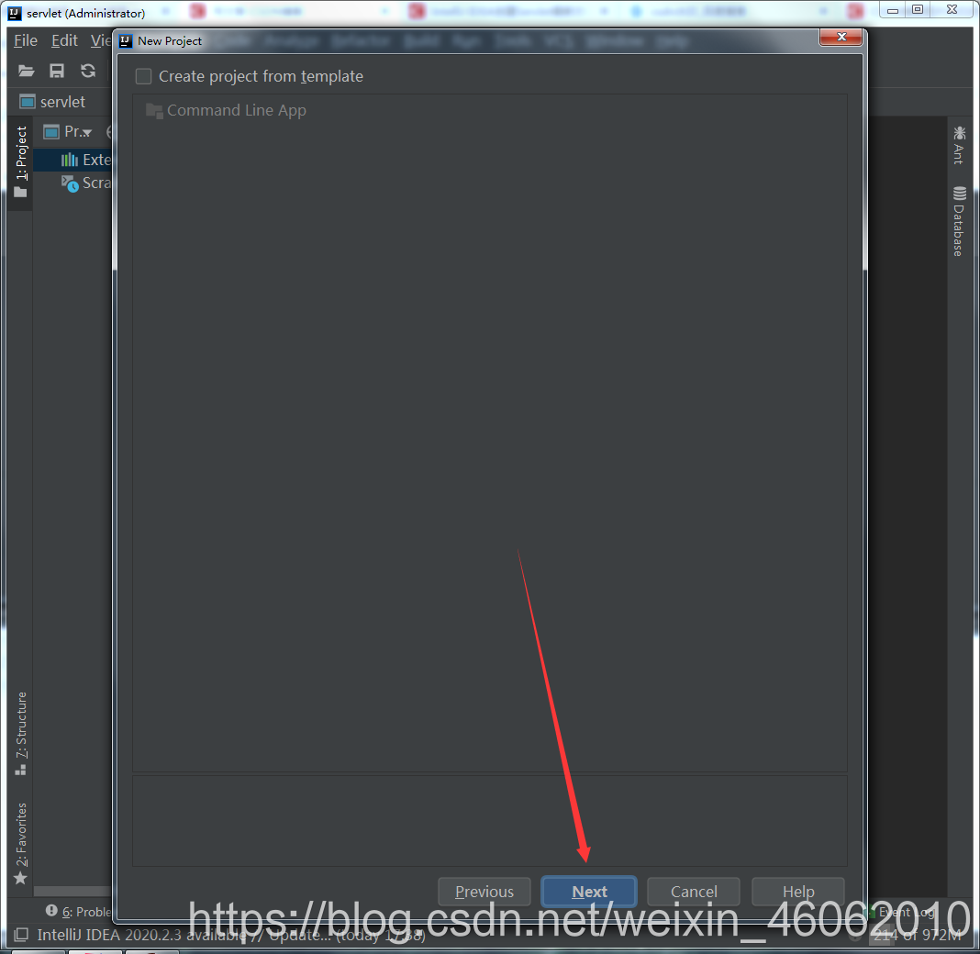Cancel the New Project dialog
Viewport: 980px width, 954px height.
click(694, 892)
